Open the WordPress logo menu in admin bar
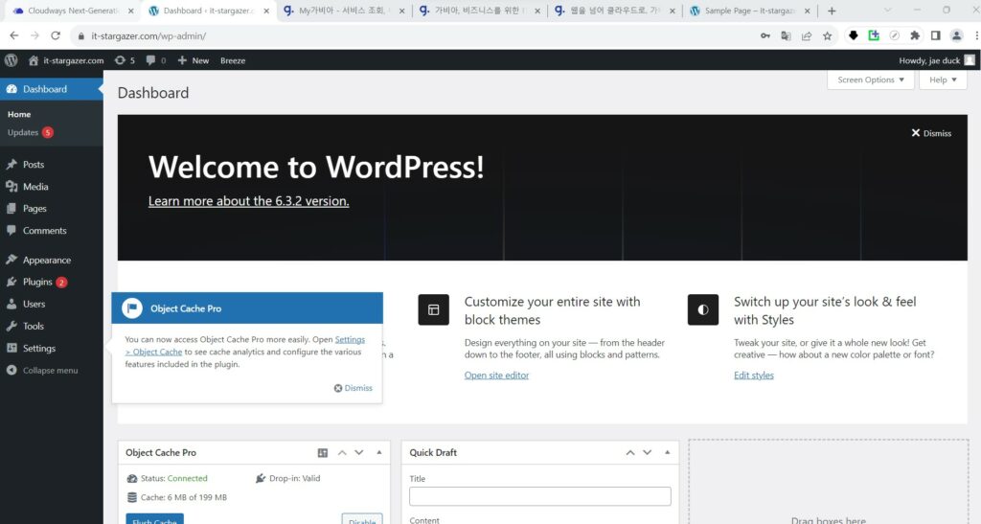Viewport: 981px width, 524px height. click(11, 60)
